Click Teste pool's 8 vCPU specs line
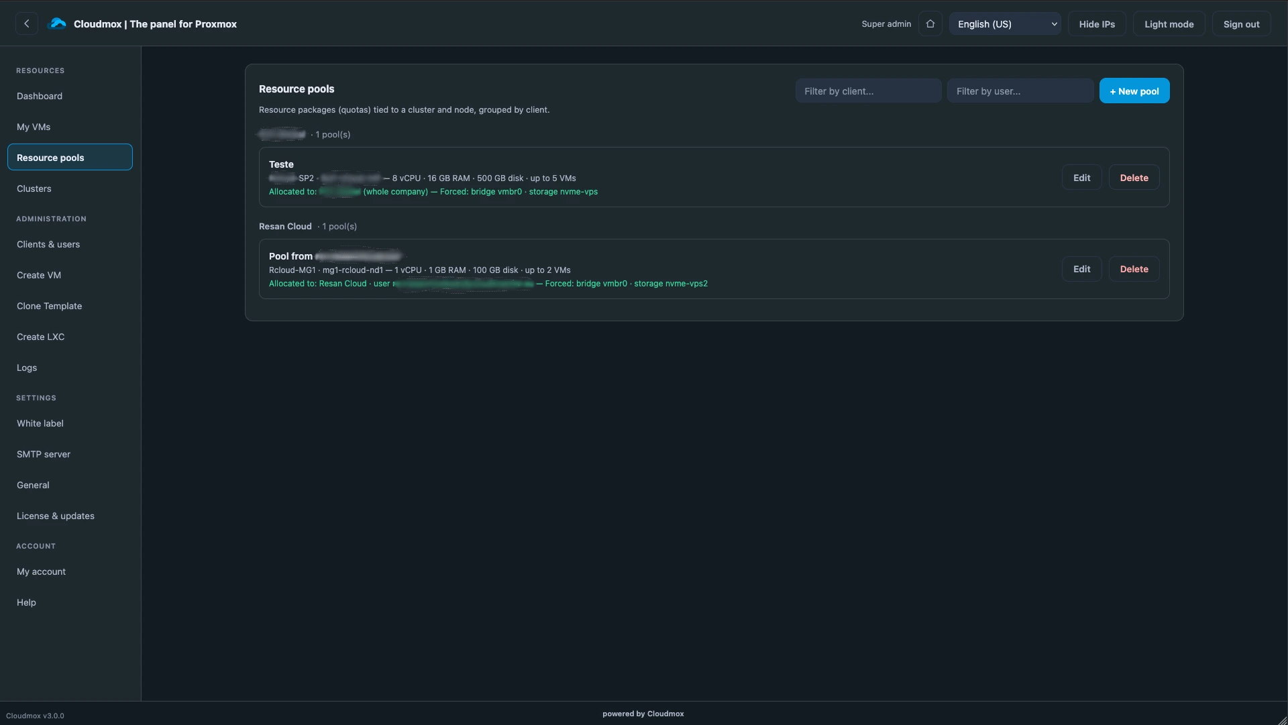 coord(423,178)
